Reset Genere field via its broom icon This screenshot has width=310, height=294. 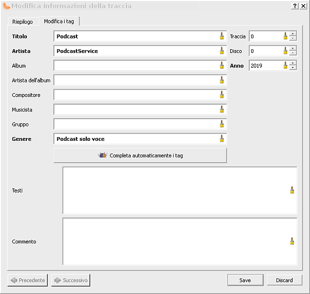point(222,139)
